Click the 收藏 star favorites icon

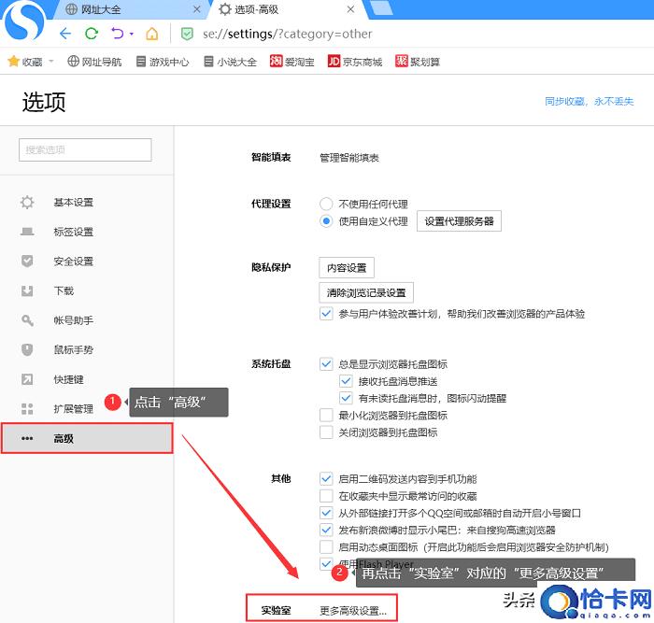coord(13,62)
